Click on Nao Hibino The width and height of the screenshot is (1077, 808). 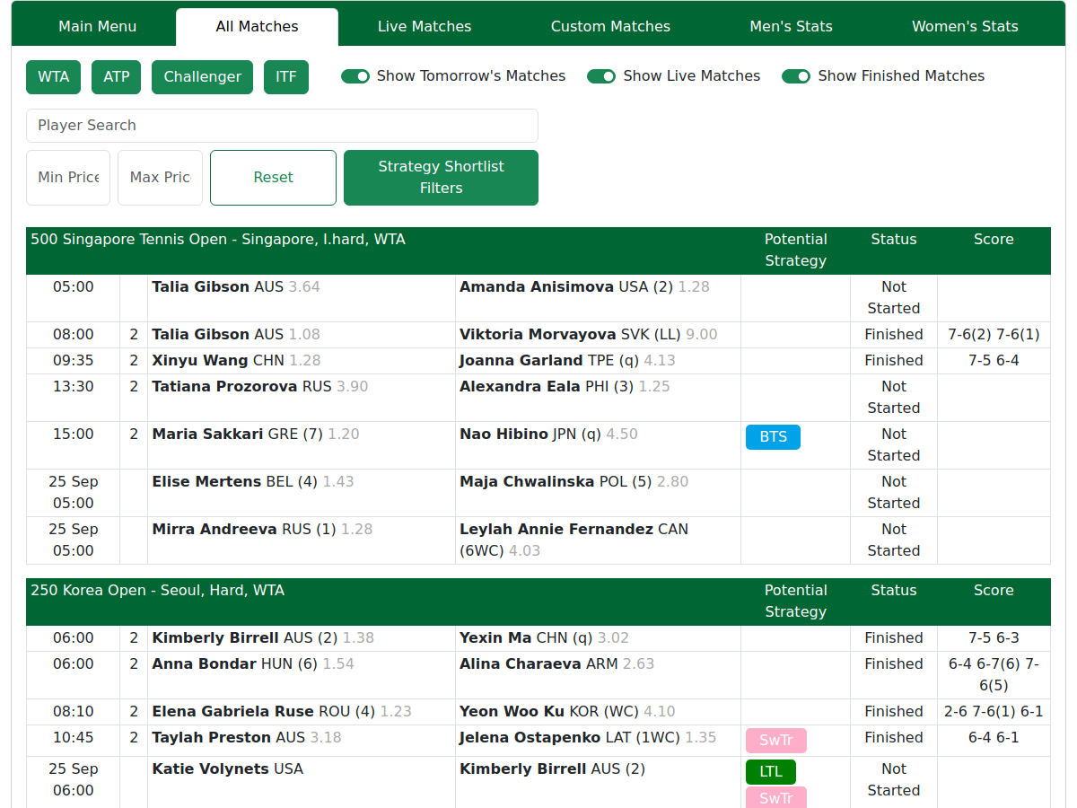click(503, 435)
